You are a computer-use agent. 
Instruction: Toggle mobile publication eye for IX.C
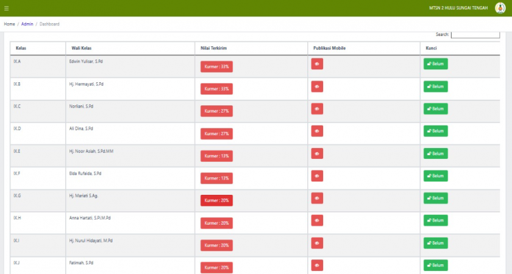(317, 109)
